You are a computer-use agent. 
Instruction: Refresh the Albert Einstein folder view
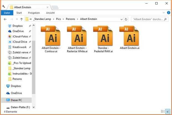pos(126,19)
